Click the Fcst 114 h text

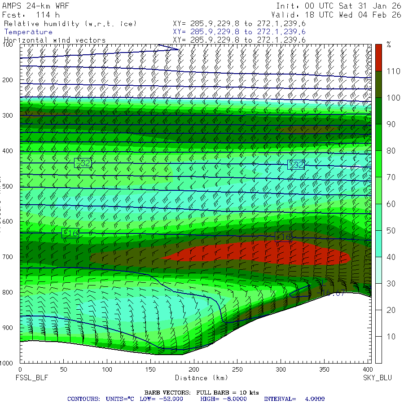[31, 15]
